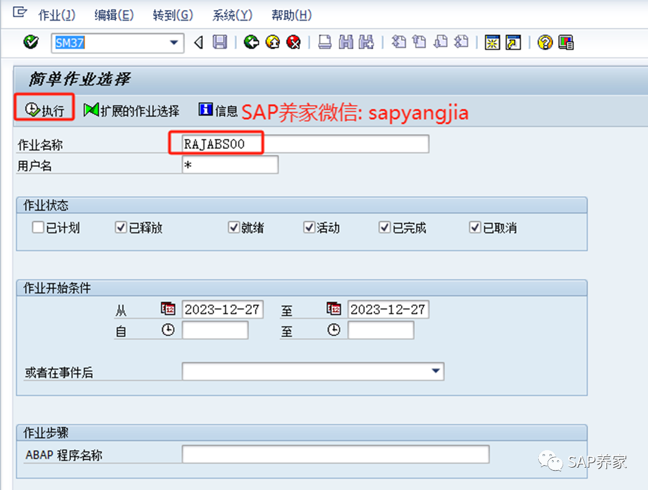Open the SM37 command field dropdown
Image resolution: width=648 pixels, height=490 pixels.
pyautogui.click(x=174, y=42)
